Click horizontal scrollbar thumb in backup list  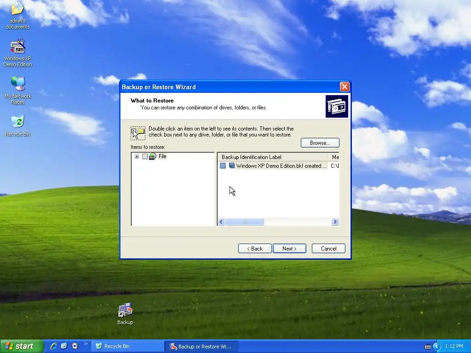(245, 222)
